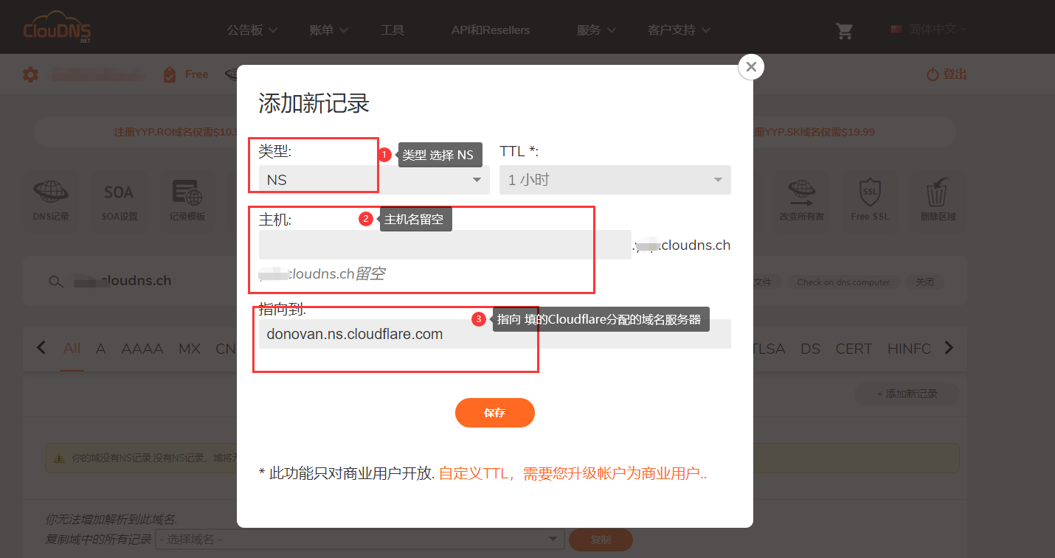Select the A record tab
Image resolution: width=1055 pixels, height=558 pixels.
click(101, 349)
